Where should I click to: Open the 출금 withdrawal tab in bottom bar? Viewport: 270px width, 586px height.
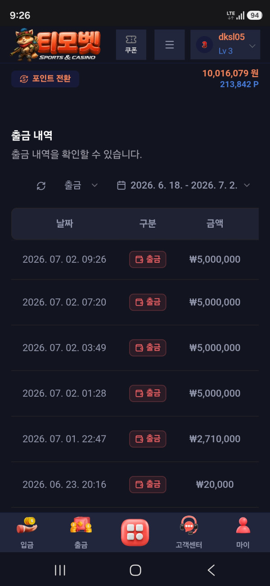(81, 533)
